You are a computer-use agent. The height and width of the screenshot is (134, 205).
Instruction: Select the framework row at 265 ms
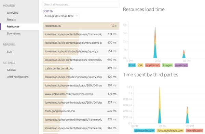(x=81, y=128)
